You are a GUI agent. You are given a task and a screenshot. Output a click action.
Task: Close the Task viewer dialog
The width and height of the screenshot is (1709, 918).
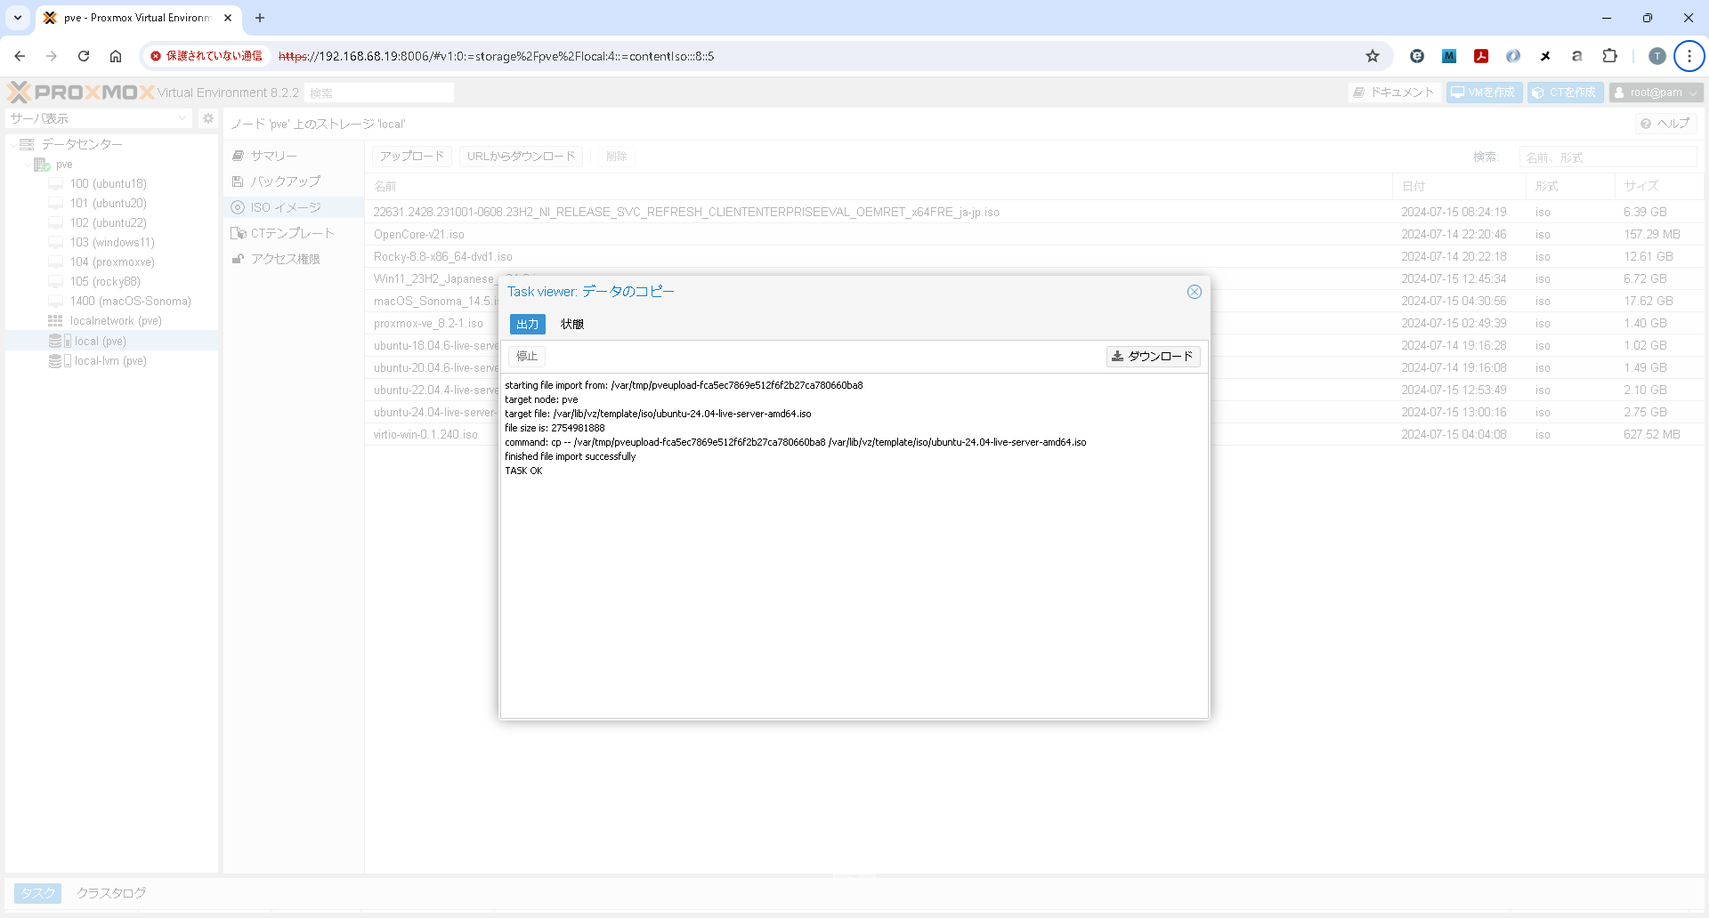point(1195,292)
